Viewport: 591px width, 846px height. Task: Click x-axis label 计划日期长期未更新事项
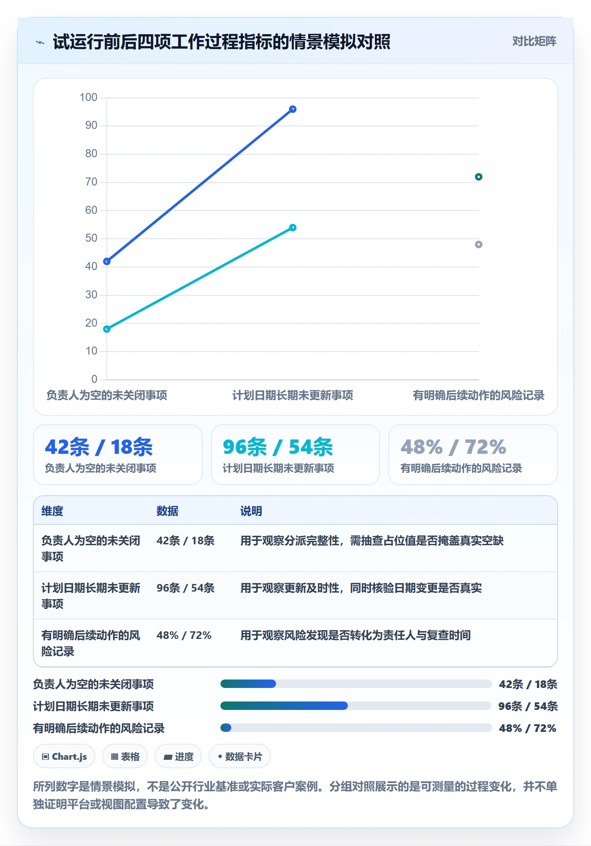(x=293, y=395)
